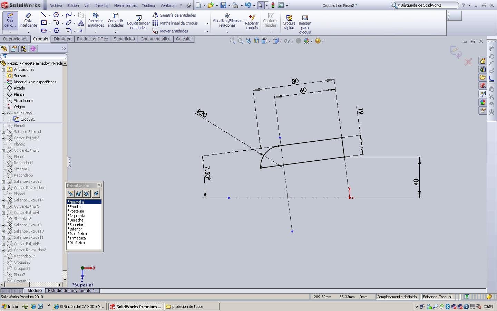Viewport: 497px width, 311px height.
Task: Click the Búsqueda de SolidWorks search field
Action: (x=425, y=5)
